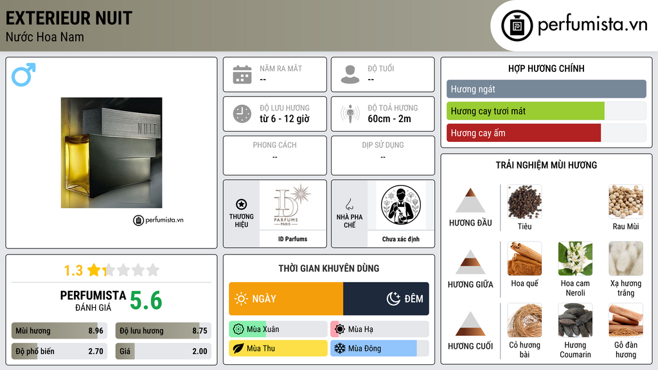Click the Giá score bar
The image size is (658, 370).
(x=163, y=351)
